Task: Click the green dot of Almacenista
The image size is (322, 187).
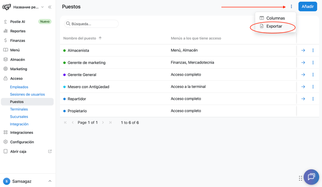Action: 64,51
